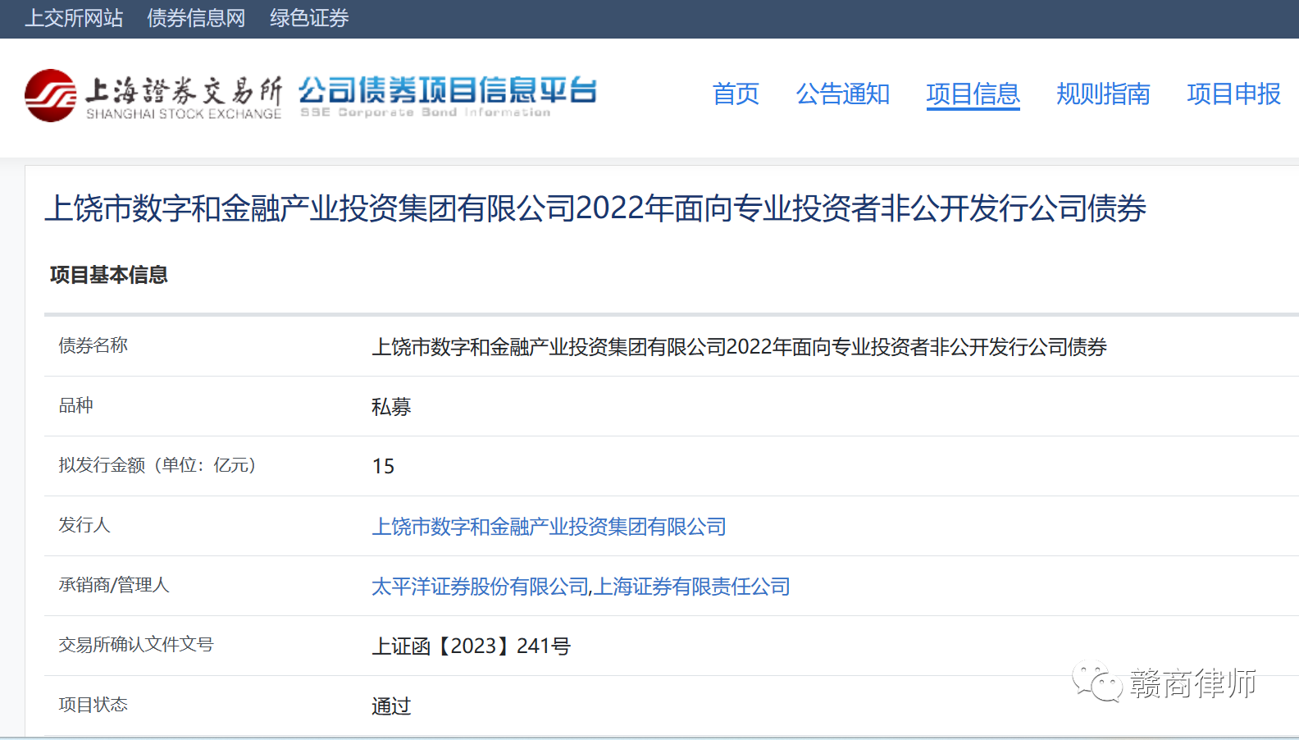This screenshot has width=1299, height=740.
Task: Select the 项目信息 navigation tab
Action: [x=973, y=94]
